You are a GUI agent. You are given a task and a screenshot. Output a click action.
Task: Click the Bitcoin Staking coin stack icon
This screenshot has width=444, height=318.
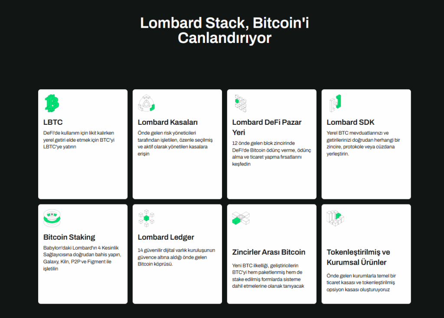tap(52, 218)
